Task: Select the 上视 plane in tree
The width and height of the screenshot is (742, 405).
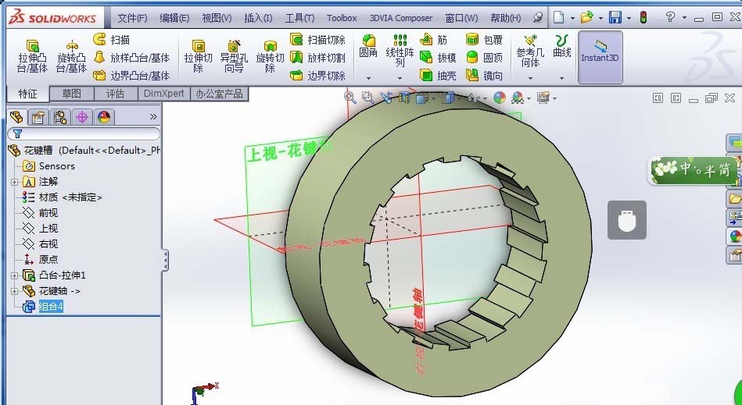Action: click(x=41, y=229)
